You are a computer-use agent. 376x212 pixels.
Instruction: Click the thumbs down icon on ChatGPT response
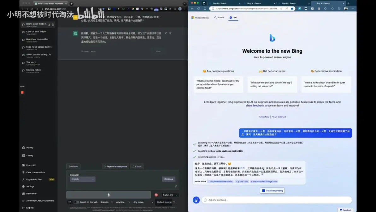point(170,33)
